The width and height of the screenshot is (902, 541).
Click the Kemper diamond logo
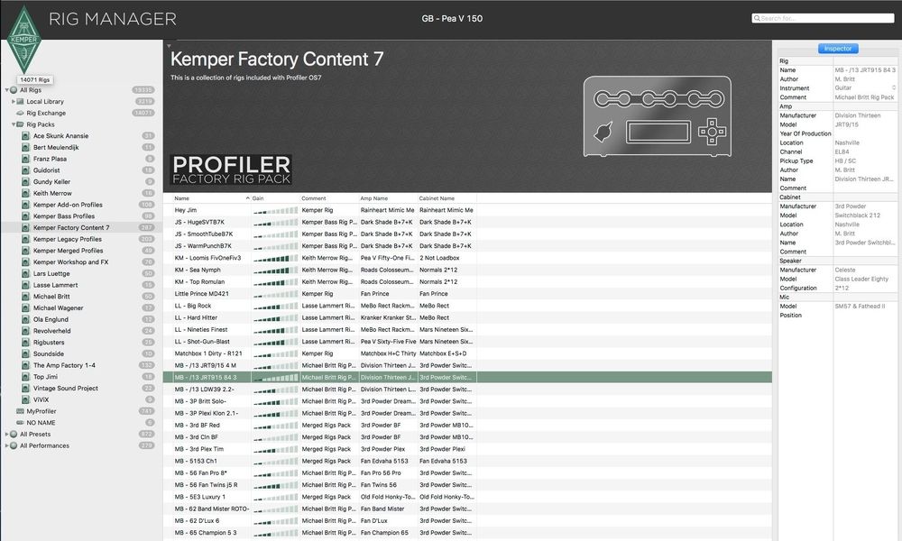23,39
